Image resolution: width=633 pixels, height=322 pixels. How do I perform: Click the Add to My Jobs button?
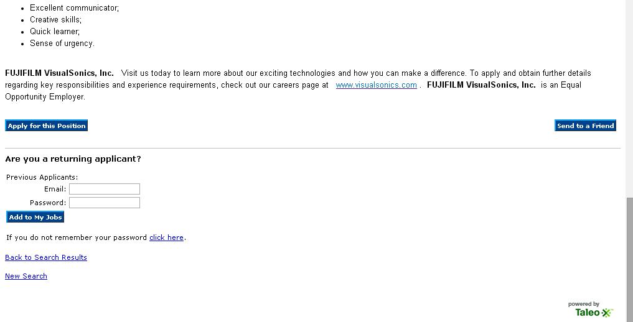pyautogui.click(x=35, y=217)
